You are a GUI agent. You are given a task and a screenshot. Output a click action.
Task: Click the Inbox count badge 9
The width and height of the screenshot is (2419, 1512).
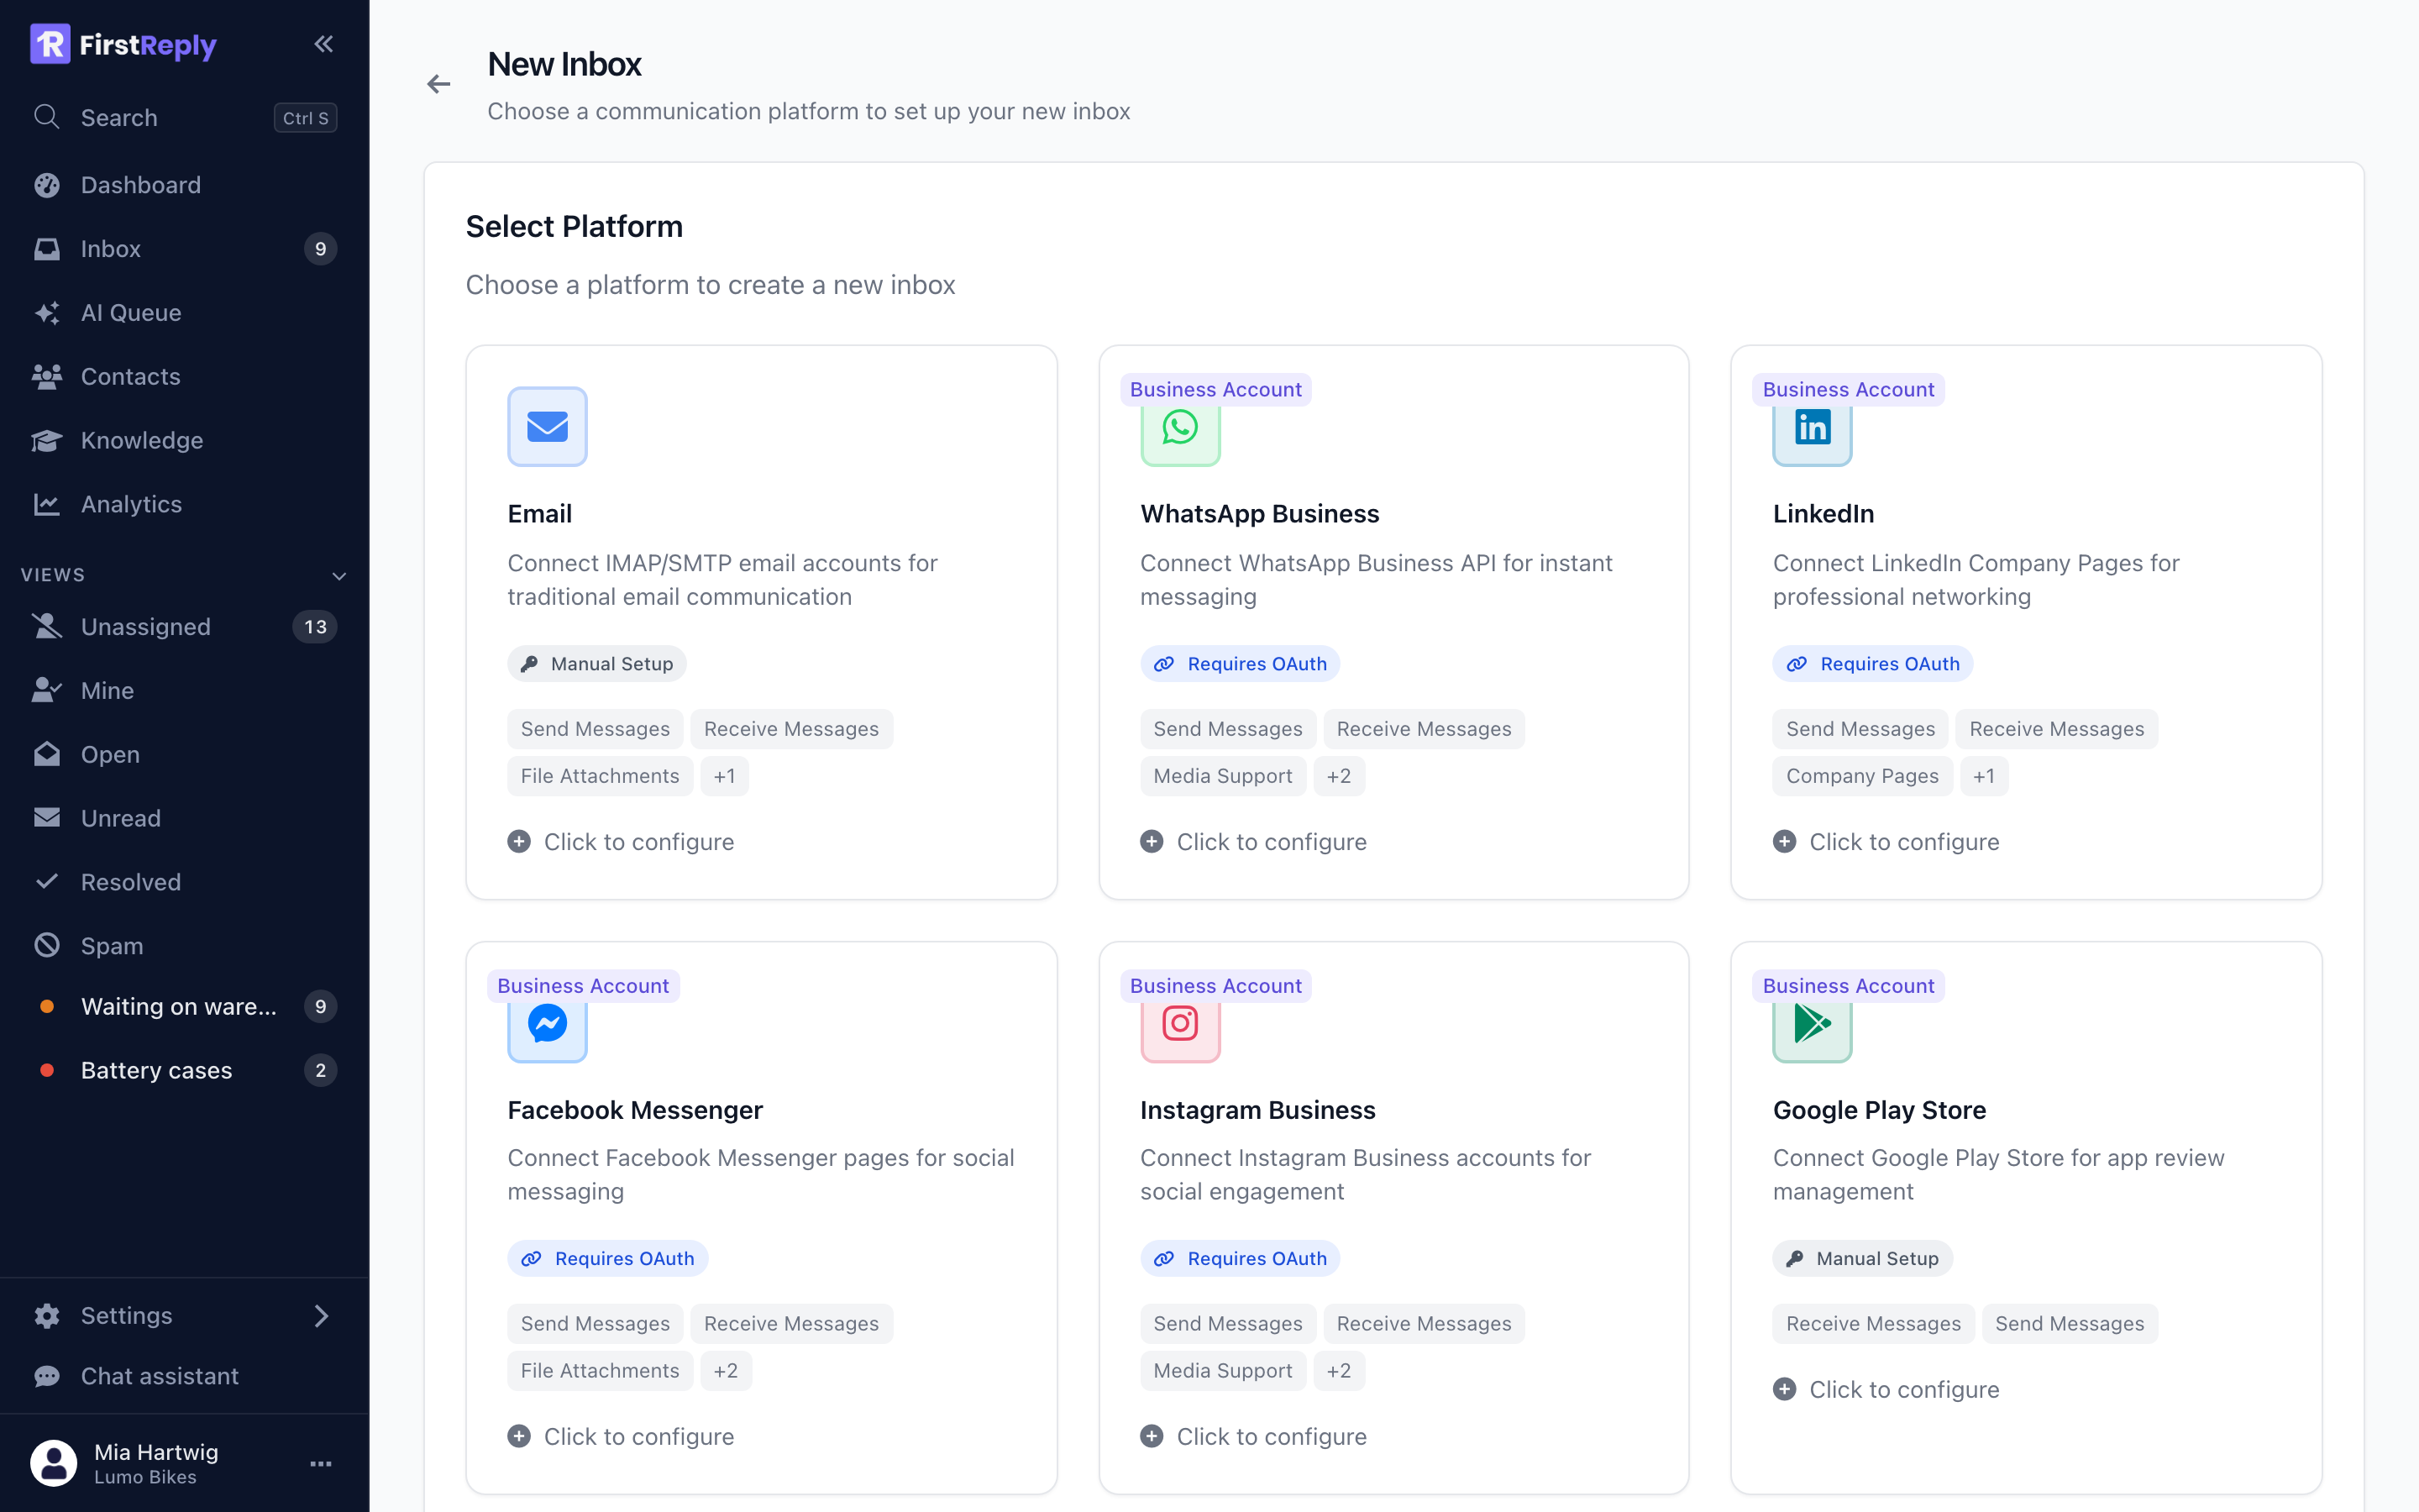[320, 249]
